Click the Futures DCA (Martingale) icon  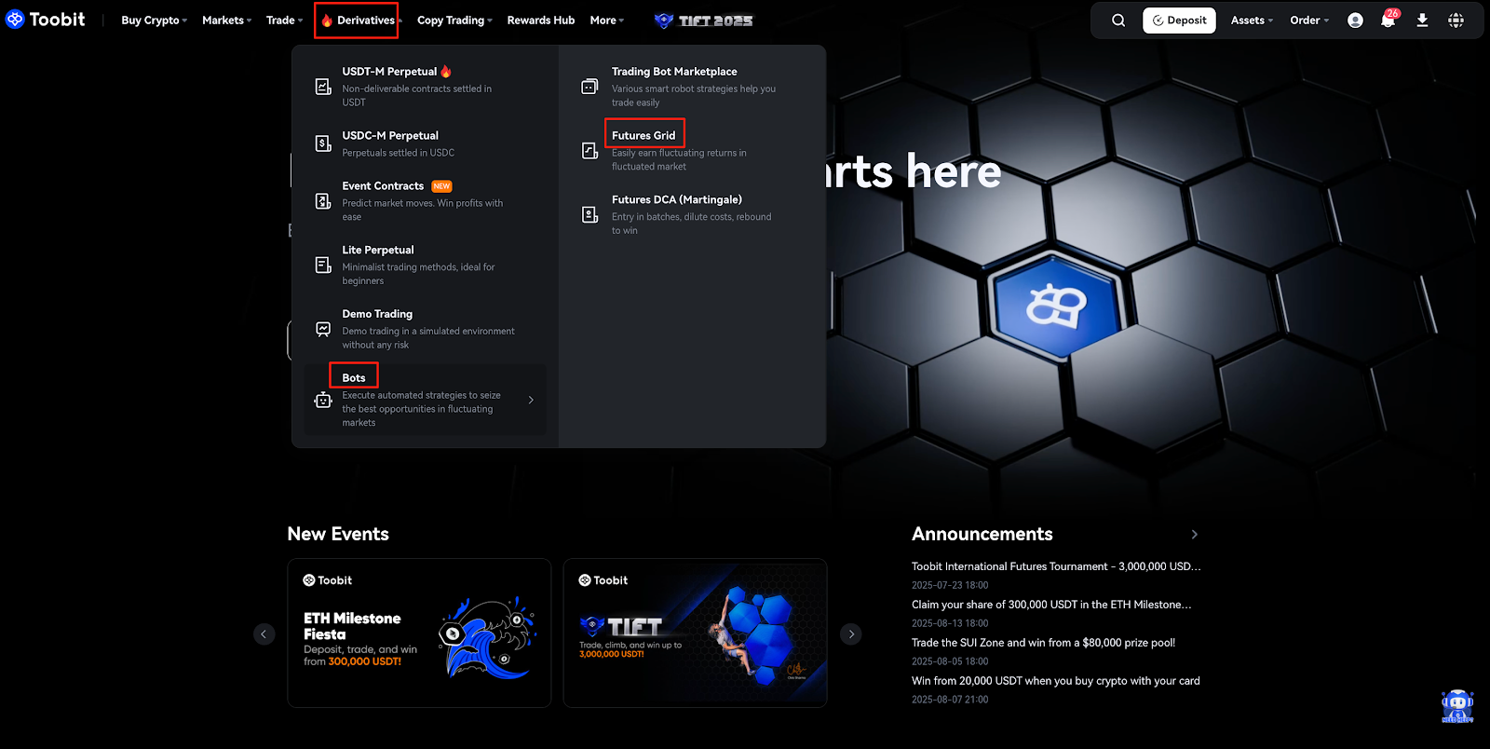click(x=589, y=215)
